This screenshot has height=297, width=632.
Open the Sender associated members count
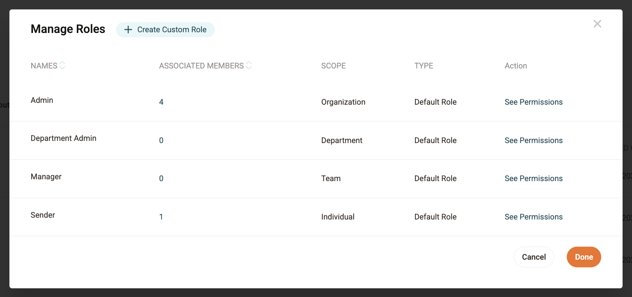[x=161, y=217]
